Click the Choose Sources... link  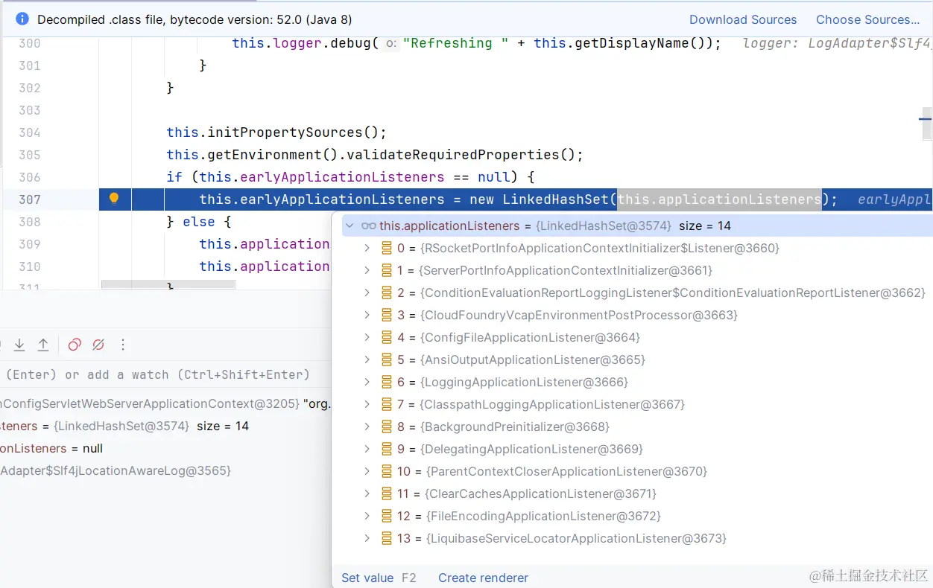(x=867, y=19)
